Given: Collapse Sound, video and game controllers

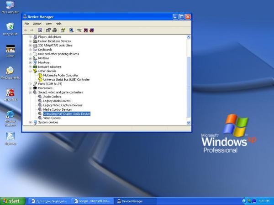Looking at the screenshot, I should pyautogui.click(x=30, y=92).
